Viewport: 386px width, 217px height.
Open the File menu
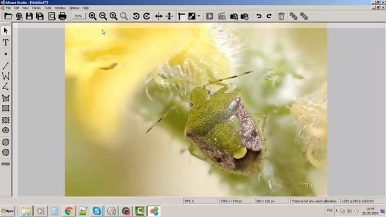(8, 8)
